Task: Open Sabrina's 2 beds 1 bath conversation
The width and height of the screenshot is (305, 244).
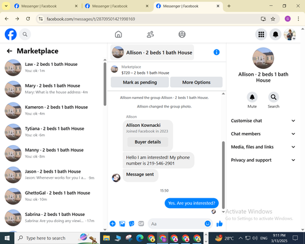Action: coord(53,218)
